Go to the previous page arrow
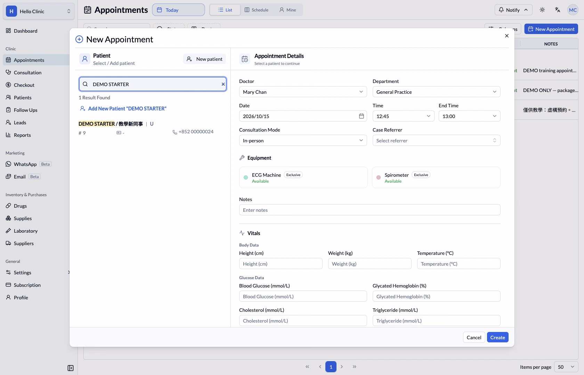584x375 pixels. pos(320,367)
